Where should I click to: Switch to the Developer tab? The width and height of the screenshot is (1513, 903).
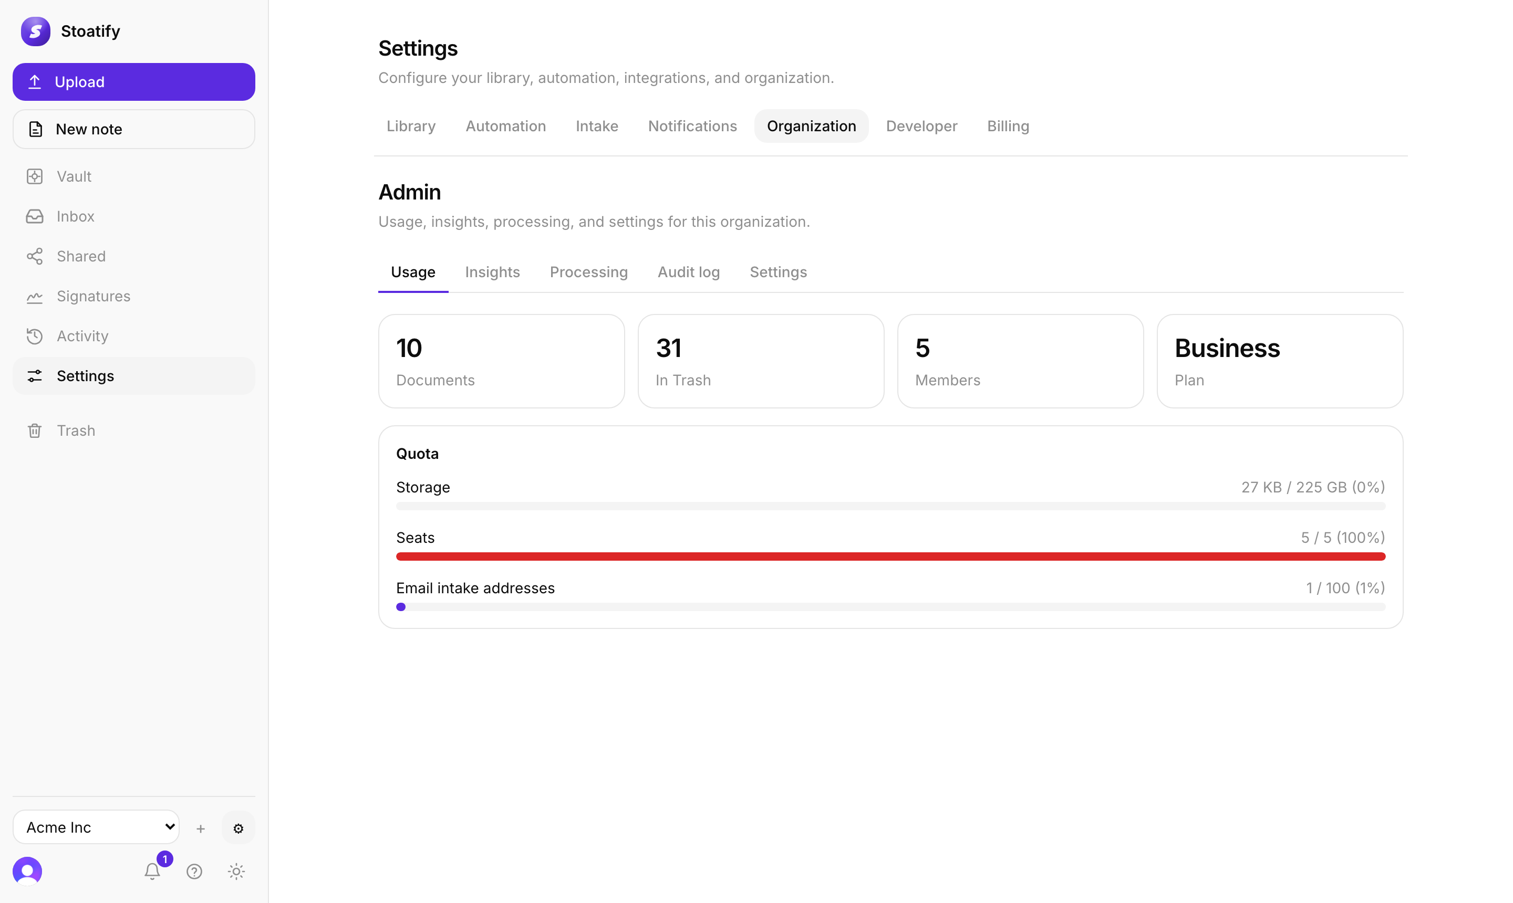921,126
